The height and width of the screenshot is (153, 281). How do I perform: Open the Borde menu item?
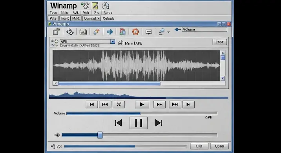point(108,13)
